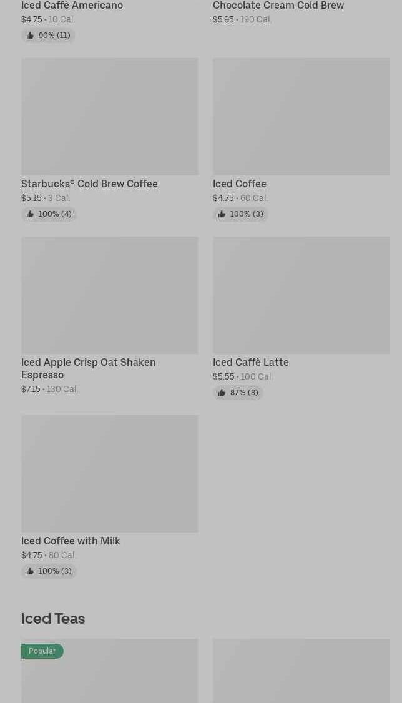Screen dimensions: 402x703
Task: Click the Starbucks Cold Brew Coffee name
Action: point(89,184)
